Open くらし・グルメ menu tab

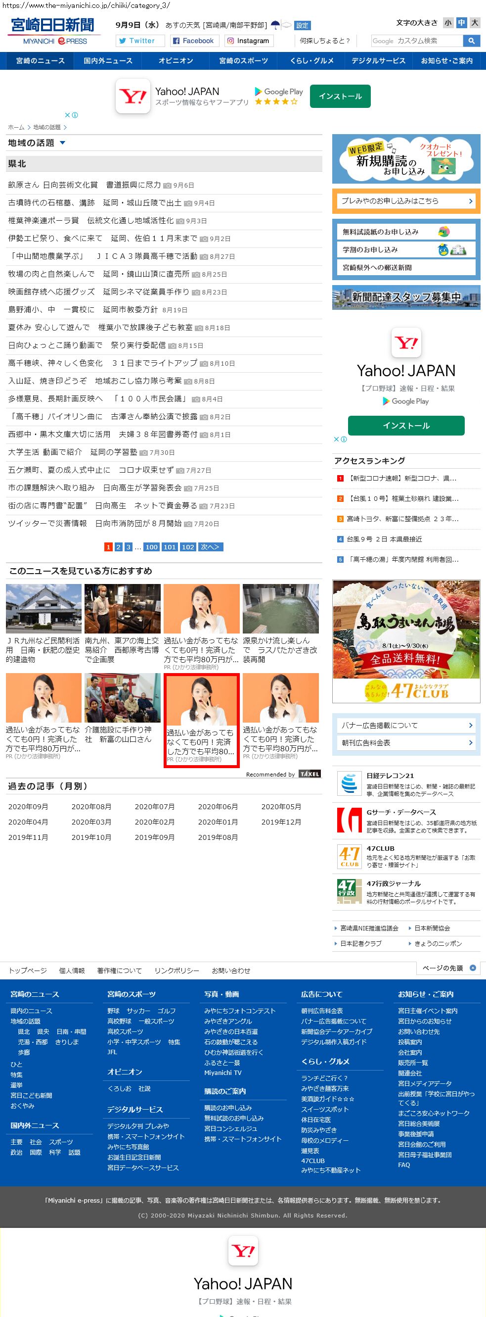[x=311, y=61]
